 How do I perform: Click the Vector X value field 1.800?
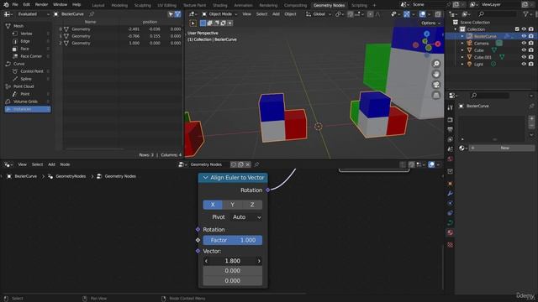(233, 261)
